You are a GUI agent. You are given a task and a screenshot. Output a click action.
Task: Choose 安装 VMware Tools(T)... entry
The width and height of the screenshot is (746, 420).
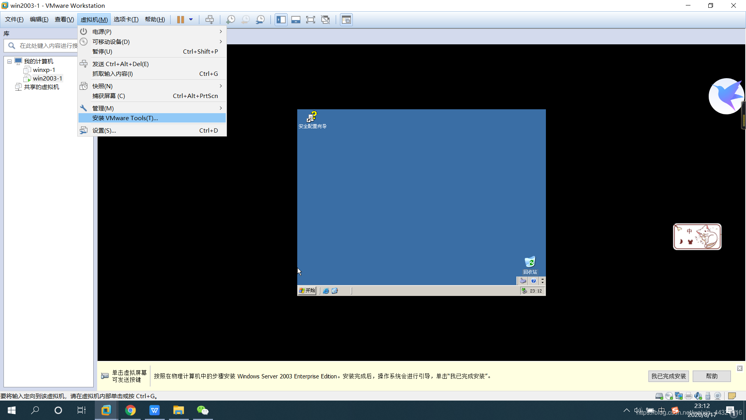coord(152,118)
